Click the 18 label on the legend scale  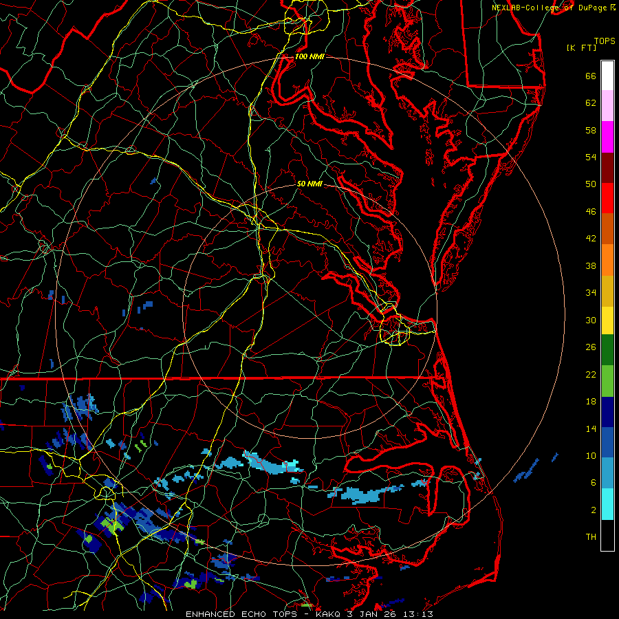coord(591,402)
